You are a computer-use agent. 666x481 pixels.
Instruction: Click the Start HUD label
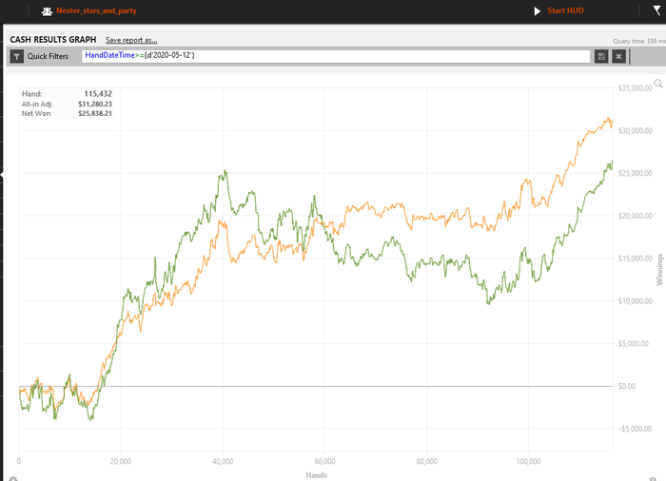pyautogui.click(x=565, y=10)
